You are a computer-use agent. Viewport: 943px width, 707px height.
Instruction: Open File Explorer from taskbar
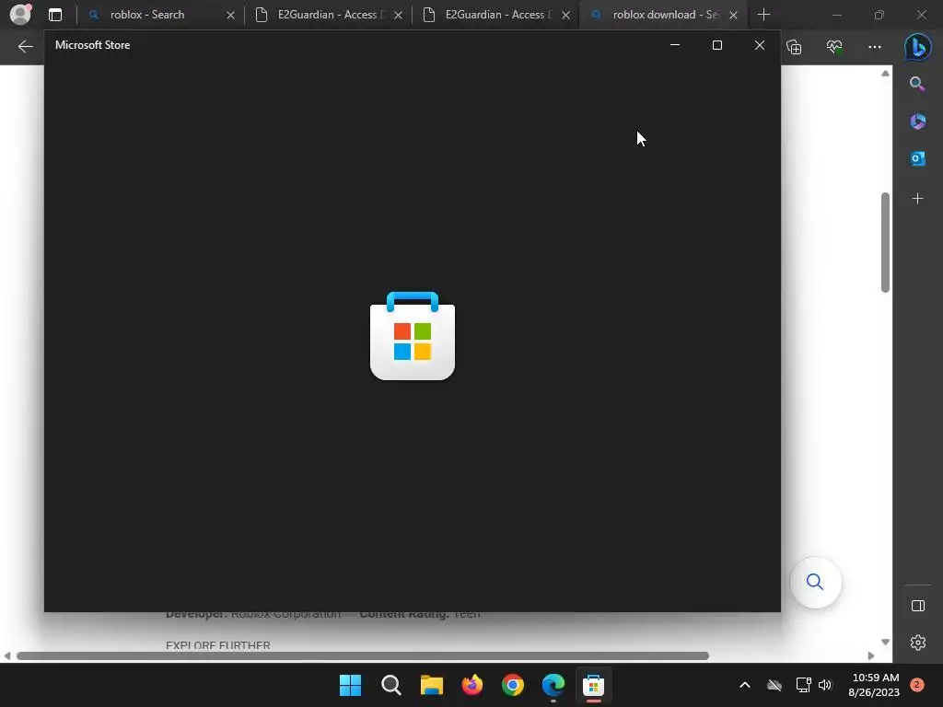coord(431,685)
